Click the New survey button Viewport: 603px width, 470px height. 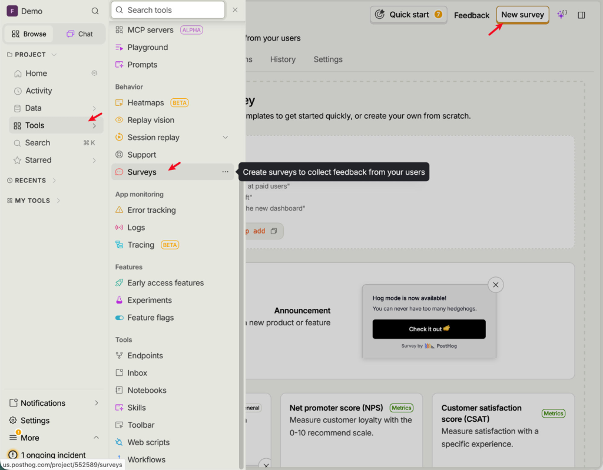(523, 15)
